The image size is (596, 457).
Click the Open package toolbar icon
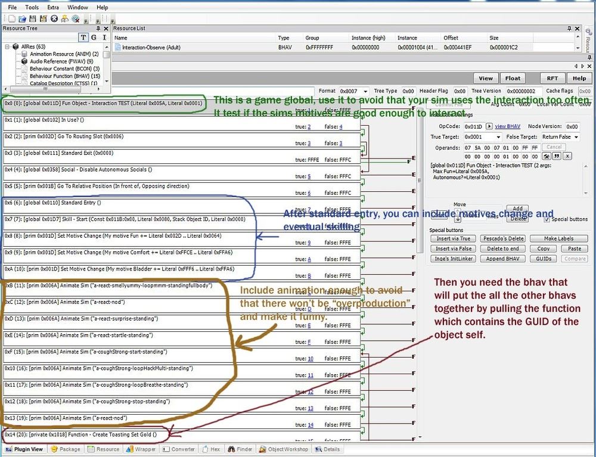click(23, 18)
